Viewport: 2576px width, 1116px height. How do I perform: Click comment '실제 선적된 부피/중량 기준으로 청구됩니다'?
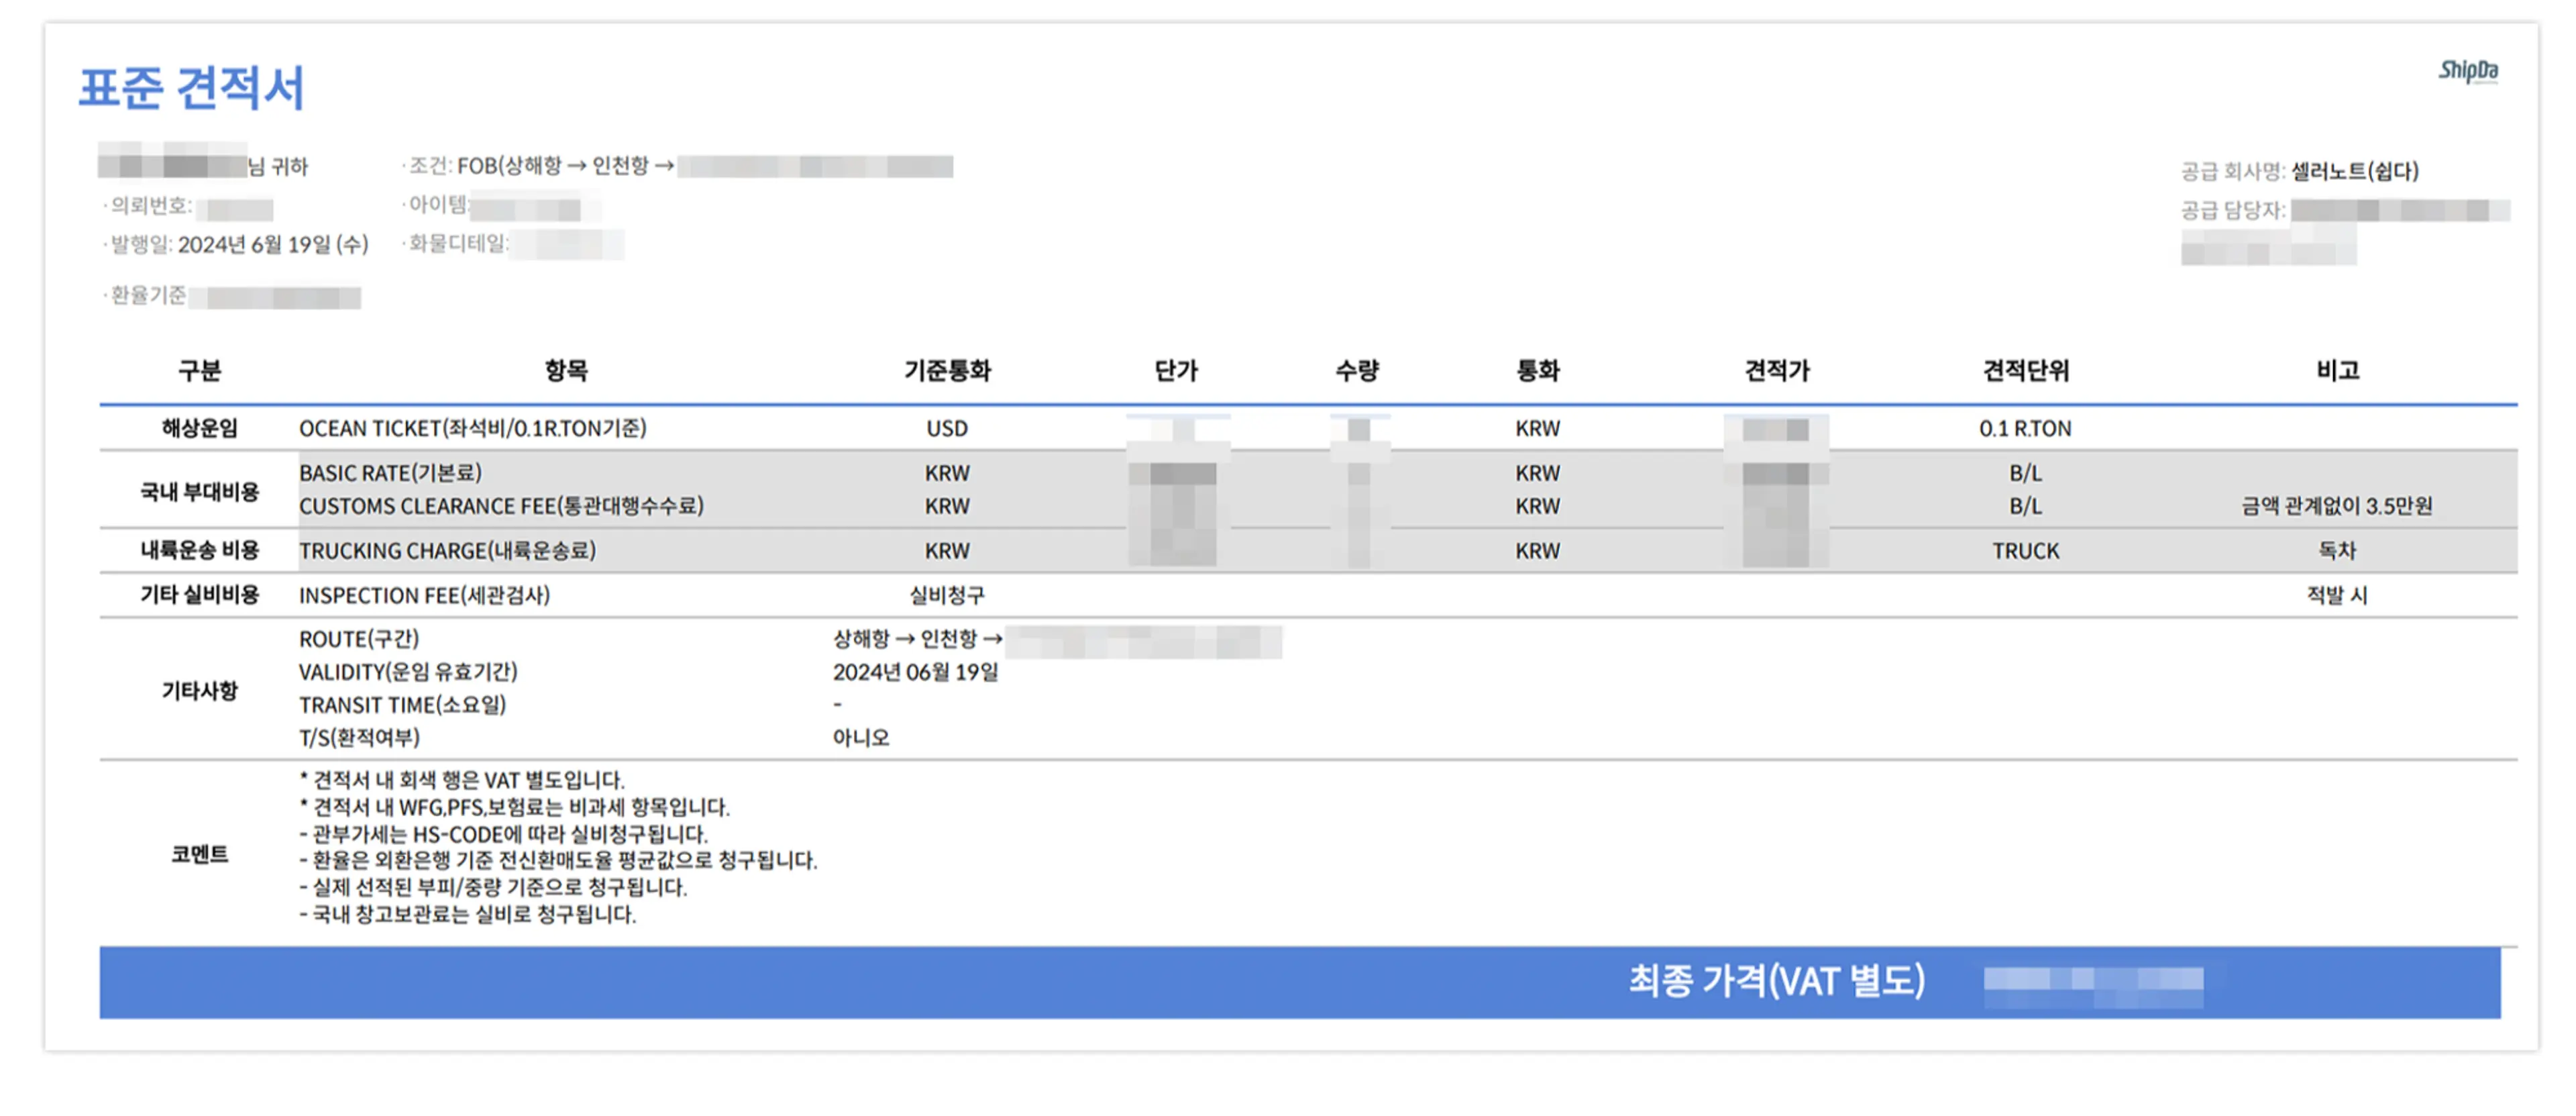[x=493, y=887]
